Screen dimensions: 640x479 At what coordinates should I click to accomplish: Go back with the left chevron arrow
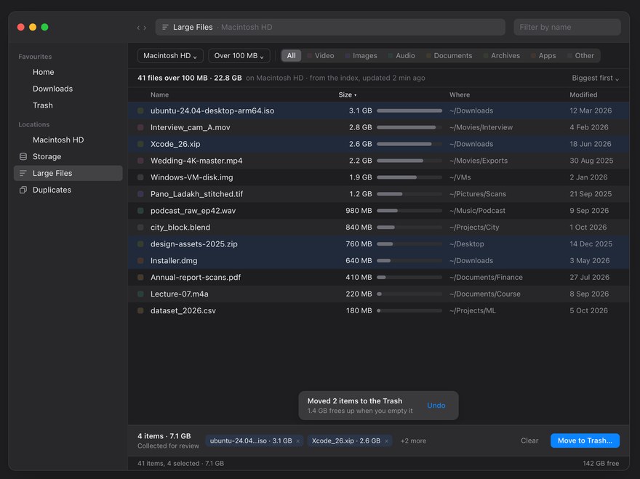click(138, 28)
